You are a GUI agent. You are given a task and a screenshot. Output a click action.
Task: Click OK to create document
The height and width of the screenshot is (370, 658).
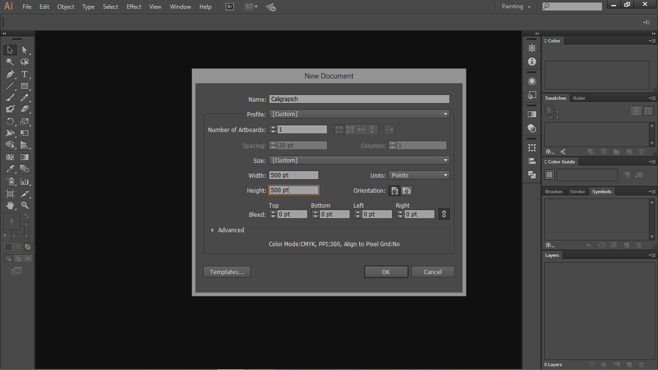[386, 272]
